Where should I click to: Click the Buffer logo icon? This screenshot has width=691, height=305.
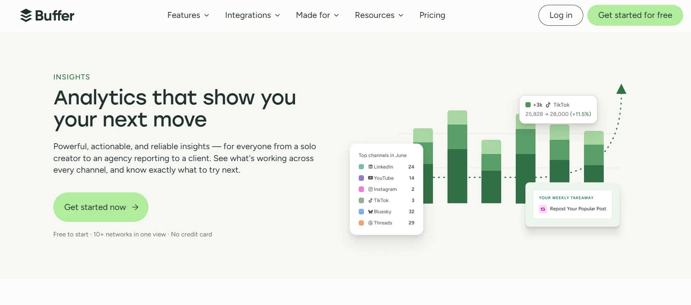(26, 15)
